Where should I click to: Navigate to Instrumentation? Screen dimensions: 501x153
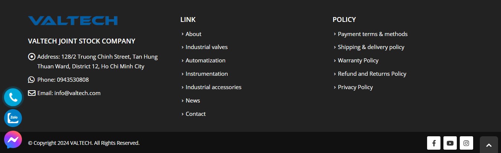point(206,74)
